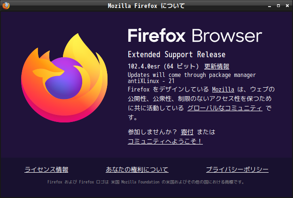Screen dimensions: 293x198
Task: Click the Updates will come through package manager text
Action: click(192, 75)
